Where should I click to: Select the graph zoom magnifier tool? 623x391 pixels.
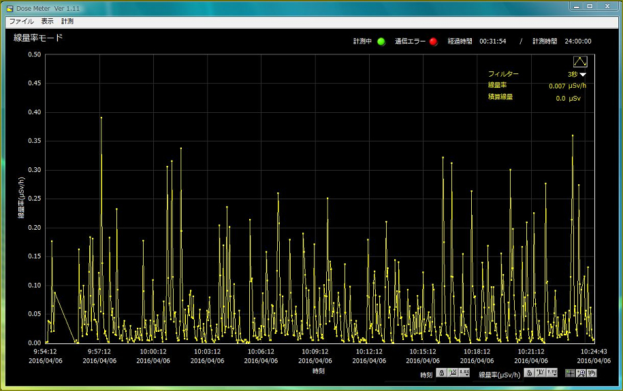click(x=581, y=373)
